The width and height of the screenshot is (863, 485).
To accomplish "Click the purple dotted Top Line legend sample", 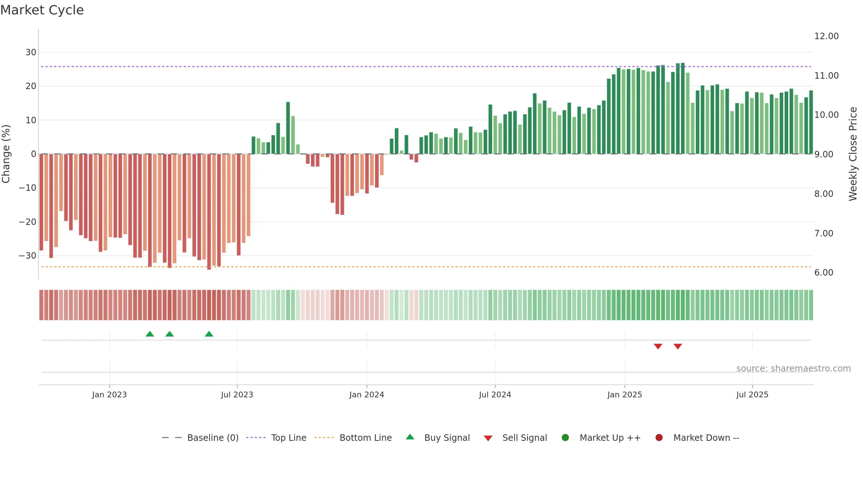I will click(x=256, y=438).
